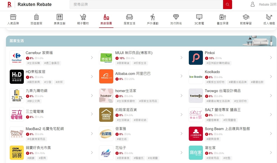The height and width of the screenshot is (163, 277).
Task: Open the 博客來 MUJI logo
Action: [x=106, y=58]
